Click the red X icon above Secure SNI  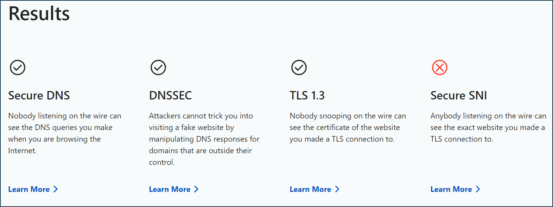pyautogui.click(x=440, y=67)
